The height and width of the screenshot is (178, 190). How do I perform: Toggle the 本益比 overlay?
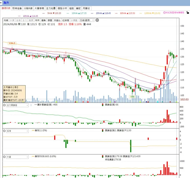(x=57, y=20)
